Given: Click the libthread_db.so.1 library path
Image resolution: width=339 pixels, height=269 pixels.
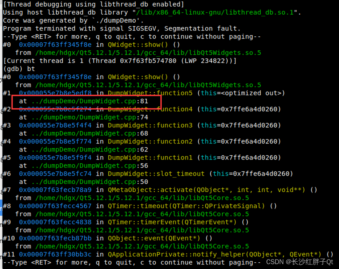Looking at the screenshot, I should (215, 12).
